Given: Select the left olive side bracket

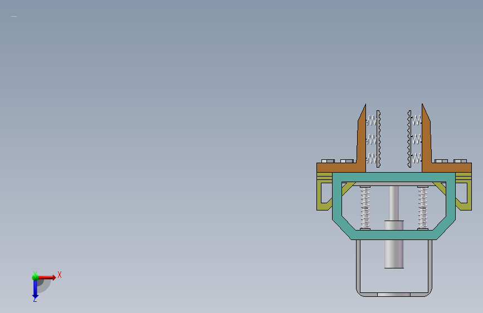Looking at the screenshot, I should (x=319, y=195).
